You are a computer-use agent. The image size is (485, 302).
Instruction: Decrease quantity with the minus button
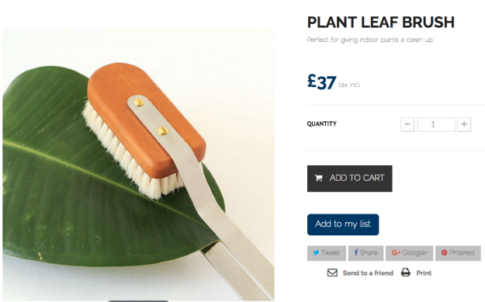click(x=407, y=124)
